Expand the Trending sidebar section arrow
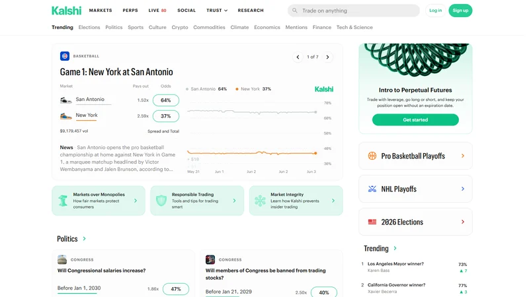 click(395, 249)
